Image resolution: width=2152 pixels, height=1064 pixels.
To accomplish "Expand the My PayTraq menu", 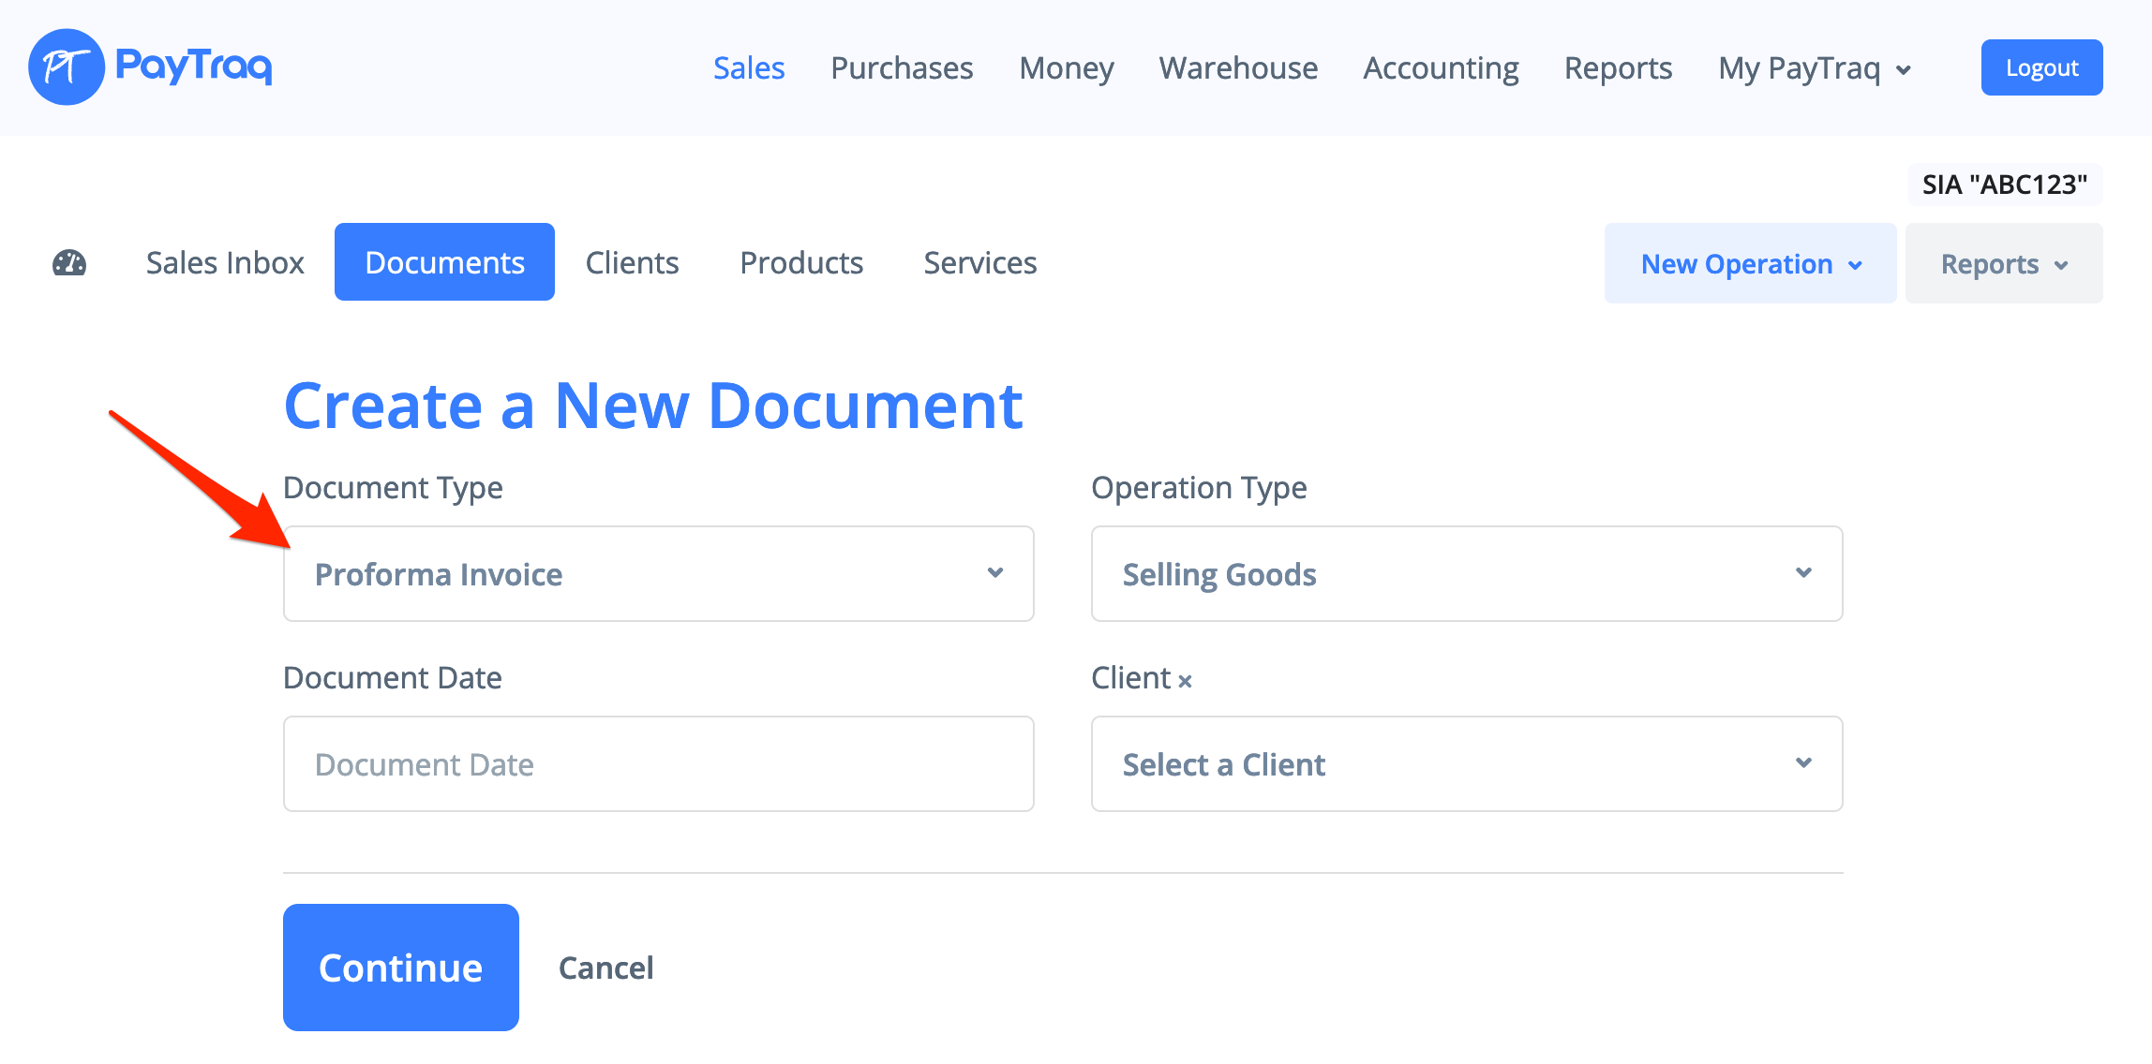I will coord(1814,68).
